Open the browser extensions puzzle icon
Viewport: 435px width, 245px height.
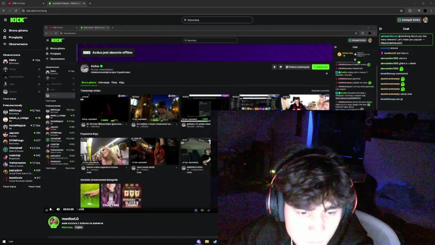click(x=410, y=11)
